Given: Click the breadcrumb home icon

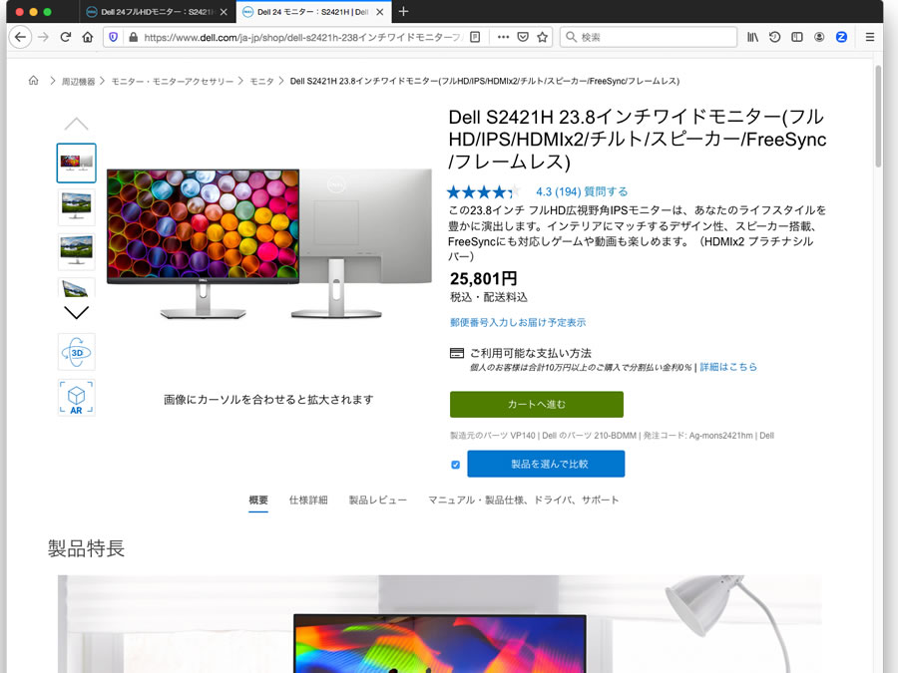Looking at the screenshot, I should coord(34,81).
